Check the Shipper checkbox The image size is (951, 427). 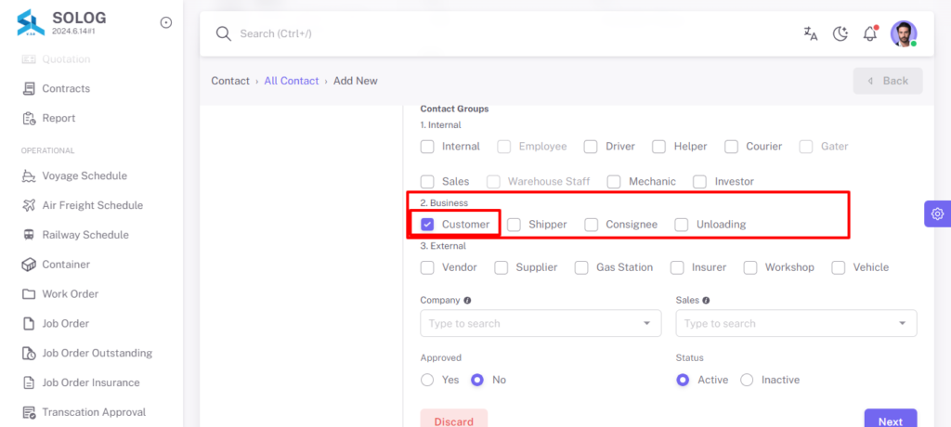[515, 225]
